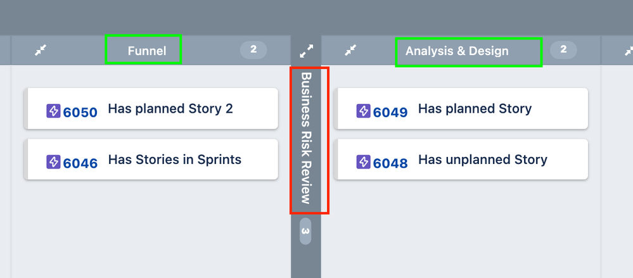Open issue link 6046
Screen dimensions: 633x278
click(x=80, y=163)
